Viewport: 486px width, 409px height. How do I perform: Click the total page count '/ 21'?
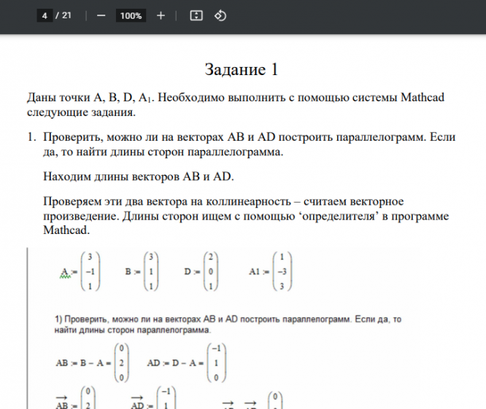pos(63,15)
